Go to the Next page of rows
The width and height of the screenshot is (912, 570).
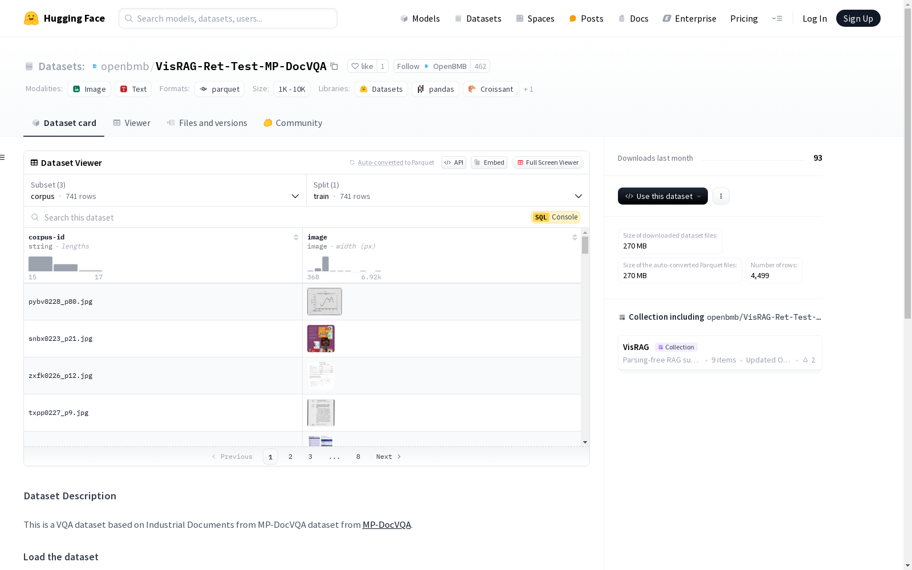click(389, 457)
